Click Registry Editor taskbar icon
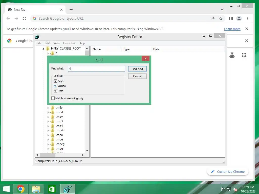Viewport: 259px width, 194px height. coord(67,189)
